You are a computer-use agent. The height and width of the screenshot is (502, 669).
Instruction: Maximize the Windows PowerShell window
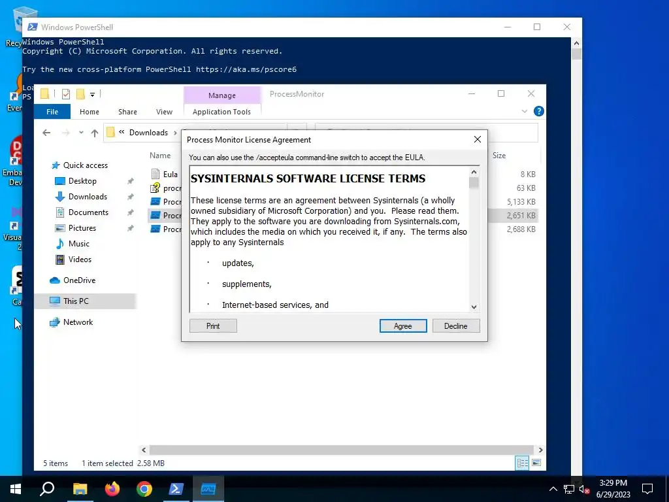[537, 27]
